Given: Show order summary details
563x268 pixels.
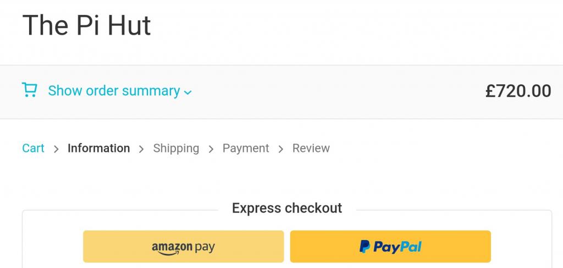Looking at the screenshot, I should pyautogui.click(x=114, y=91).
